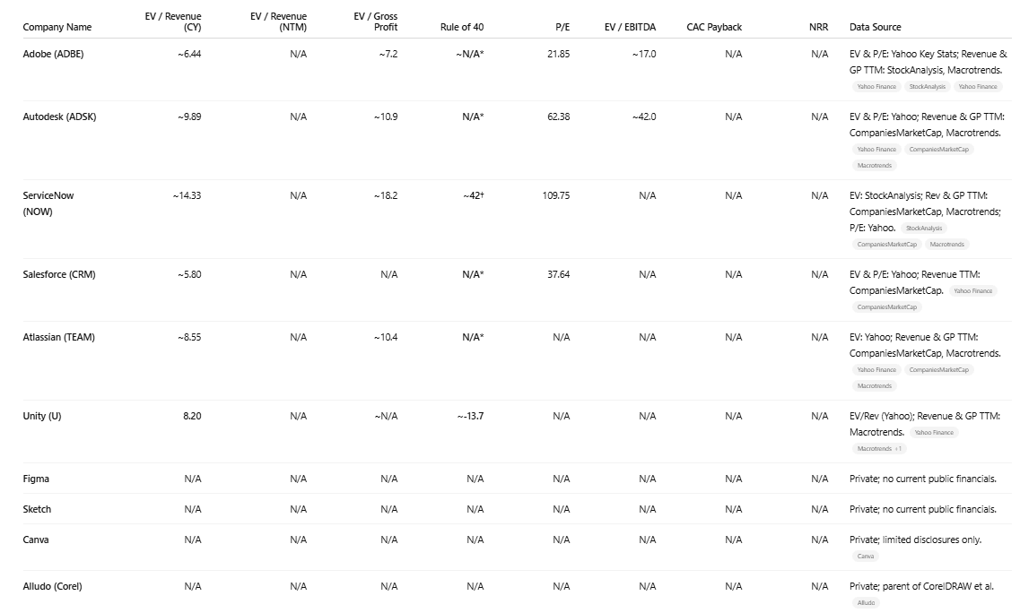Open the StockAnalysis source chip in Adobe row
1020x613 pixels.
coord(927,86)
